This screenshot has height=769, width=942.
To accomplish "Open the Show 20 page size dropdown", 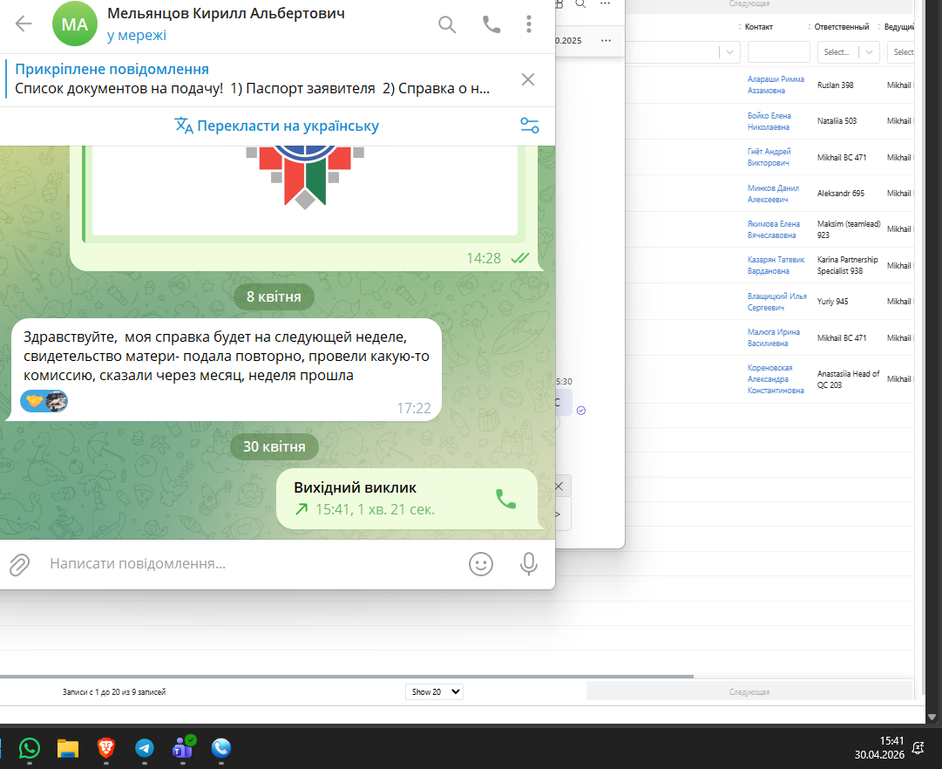I will pyautogui.click(x=434, y=692).
